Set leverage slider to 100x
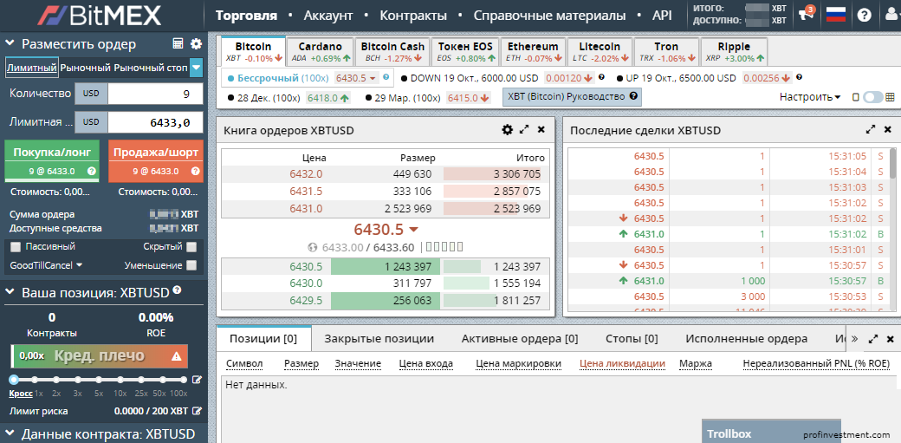 (184, 380)
